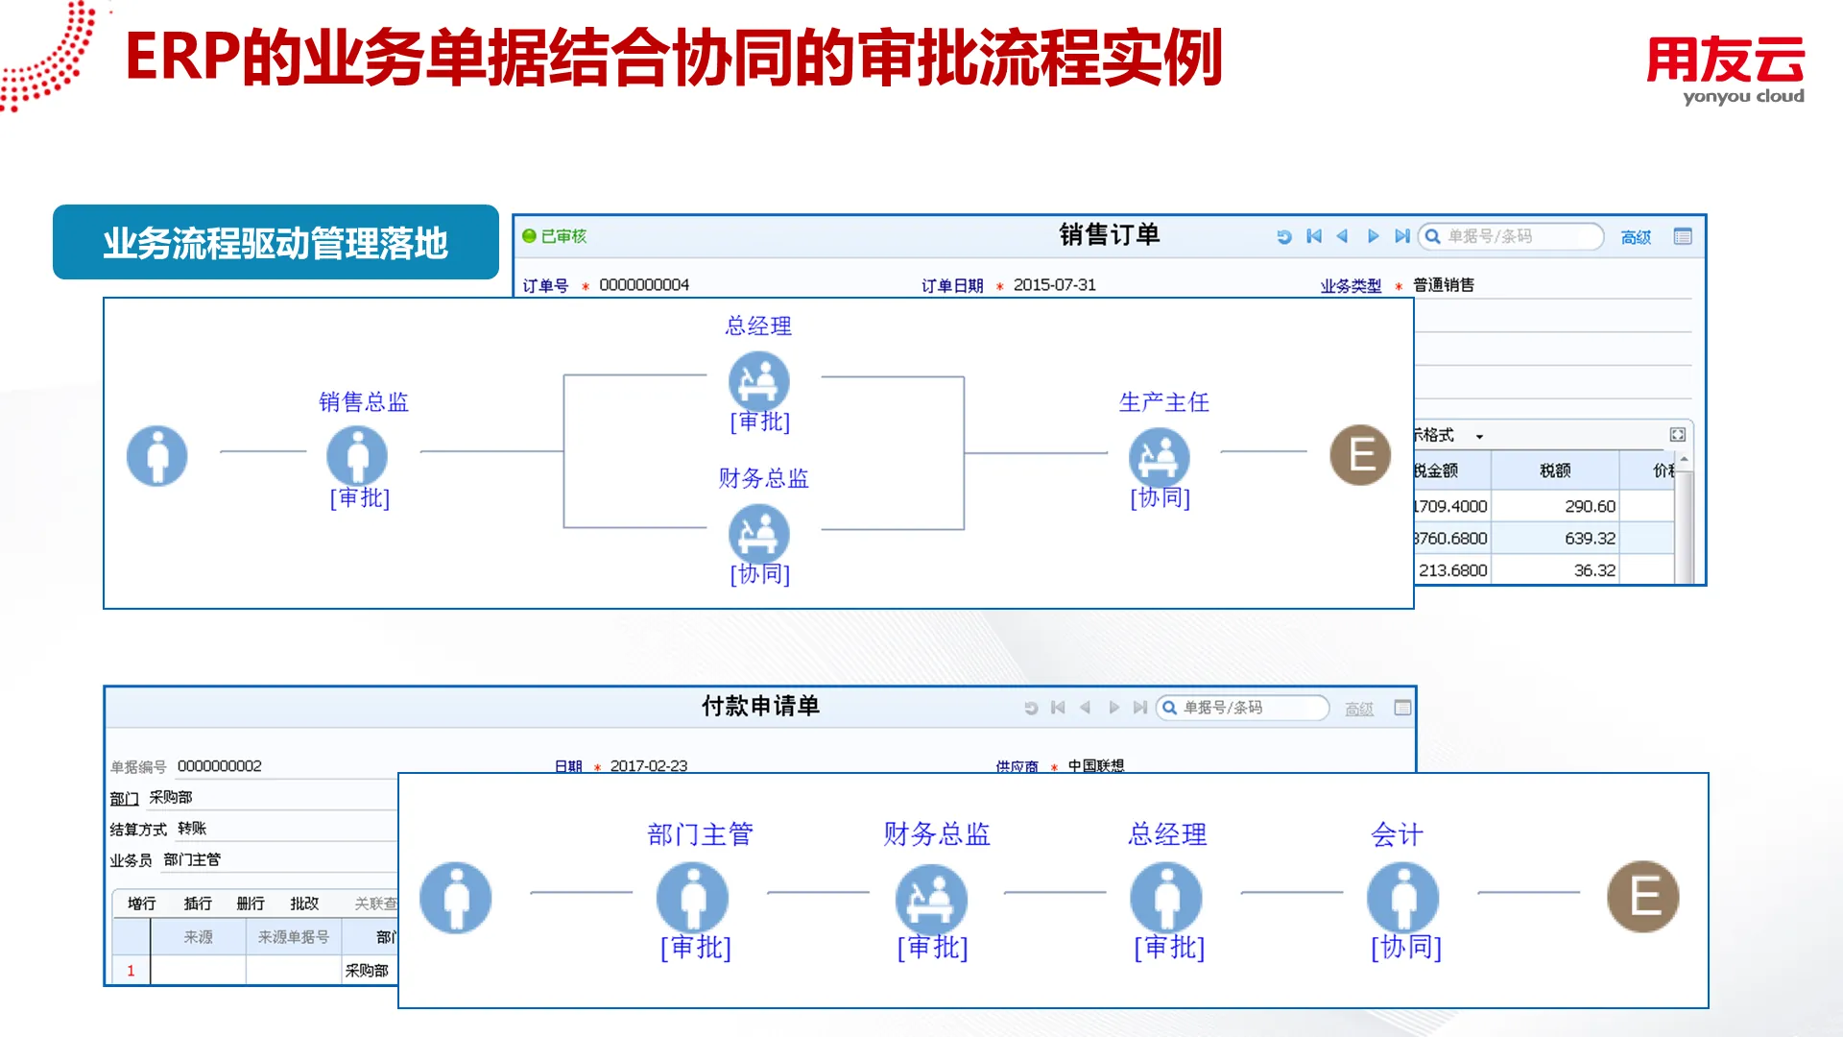The image size is (1843, 1037).
Task: Click 删行 button in payment grid
Action: click(x=251, y=904)
